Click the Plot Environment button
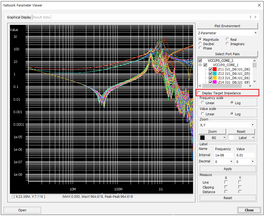The width and height of the screenshot is (265, 216). coord(227,26)
